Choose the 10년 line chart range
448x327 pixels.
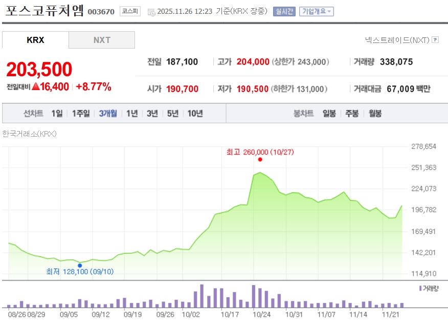coord(195,114)
